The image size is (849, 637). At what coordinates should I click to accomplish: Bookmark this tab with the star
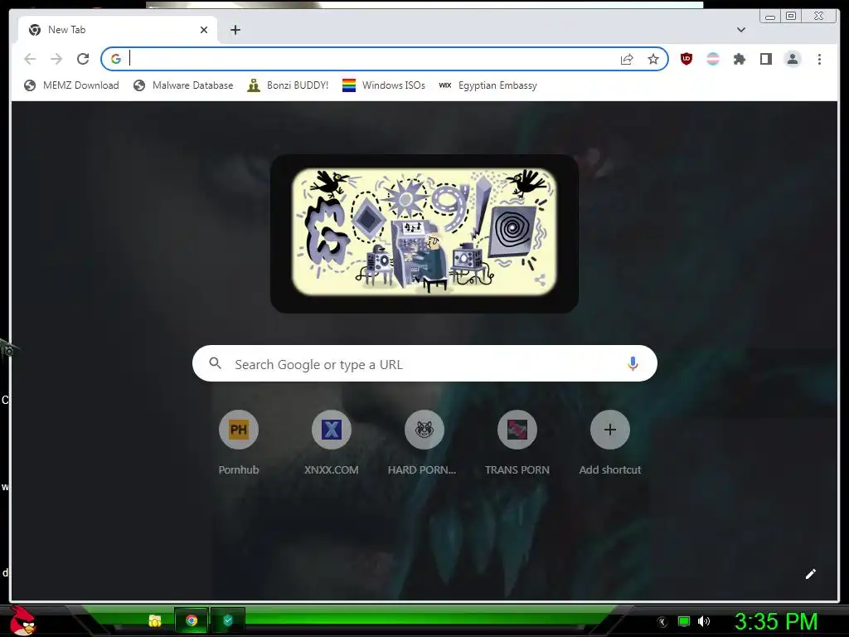click(653, 59)
